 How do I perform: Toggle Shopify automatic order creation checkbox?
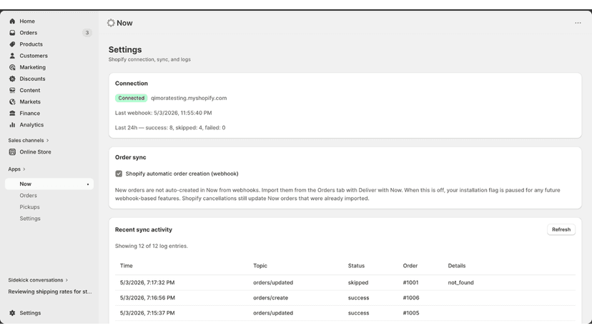tap(119, 174)
